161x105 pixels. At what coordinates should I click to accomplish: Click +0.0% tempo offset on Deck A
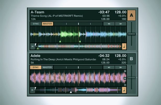[122, 16]
